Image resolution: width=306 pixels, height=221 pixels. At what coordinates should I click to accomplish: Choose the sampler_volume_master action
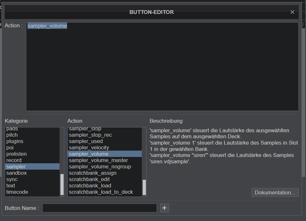pyautogui.click(x=105, y=160)
